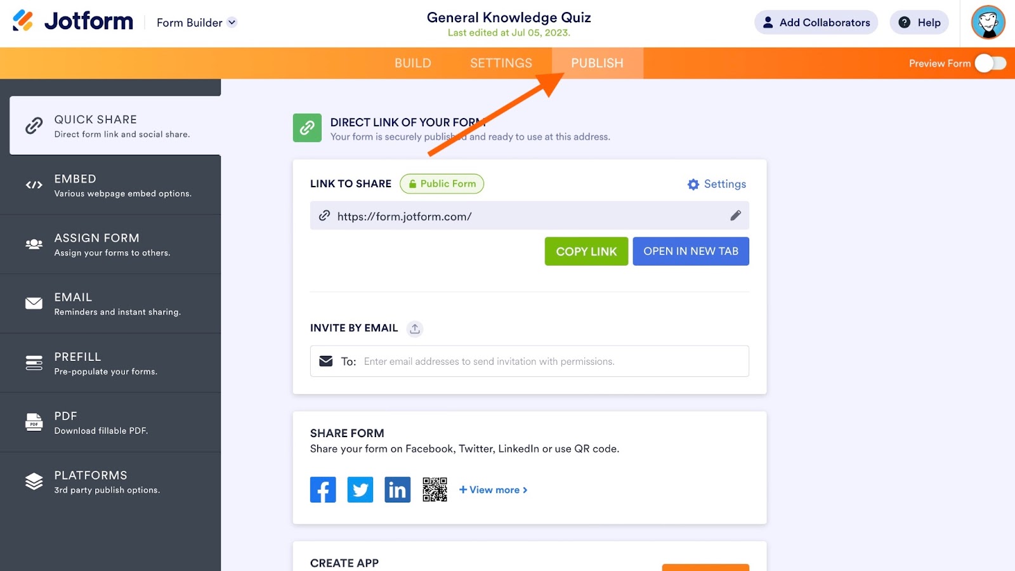
Task: Open the Help button
Action: tap(919, 23)
